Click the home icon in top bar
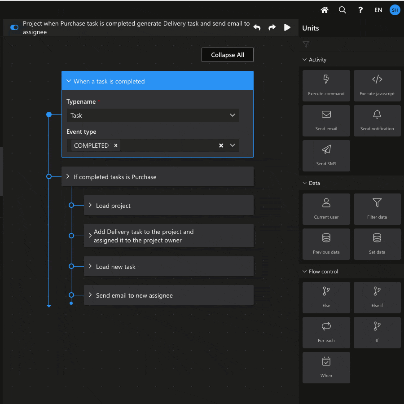 325,10
